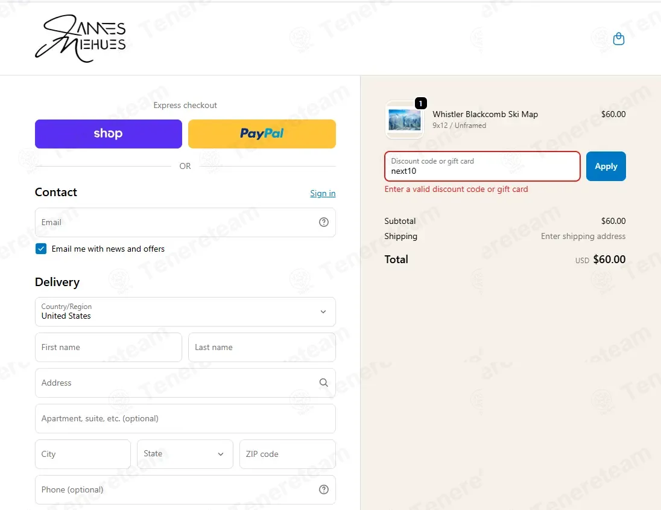This screenshot has width=661, height=510.
Task: Focus the First name field
Action: 109,347
